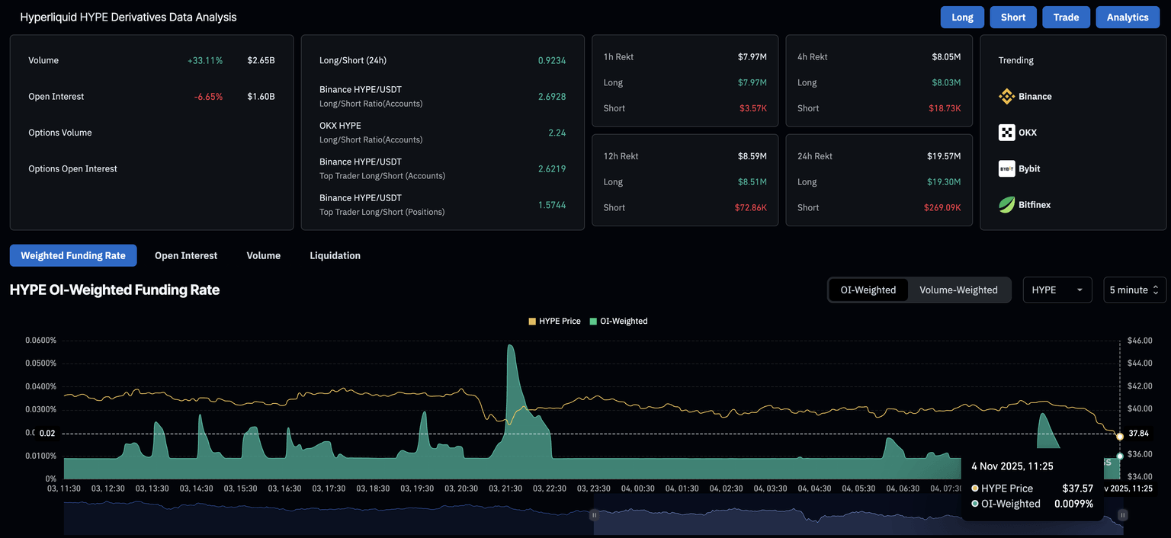Open the HYPE symbol dropdown
1171x538 pixels.
[1057, 290]
